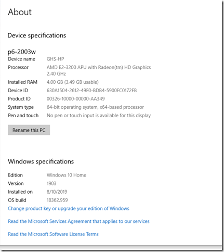
Task: Select the Product ID value text
Action: (x=75, y=99)
